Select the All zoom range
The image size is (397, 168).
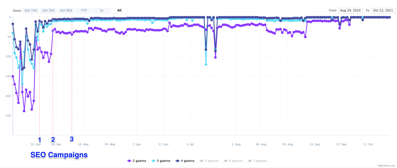(x=119, y=11)
